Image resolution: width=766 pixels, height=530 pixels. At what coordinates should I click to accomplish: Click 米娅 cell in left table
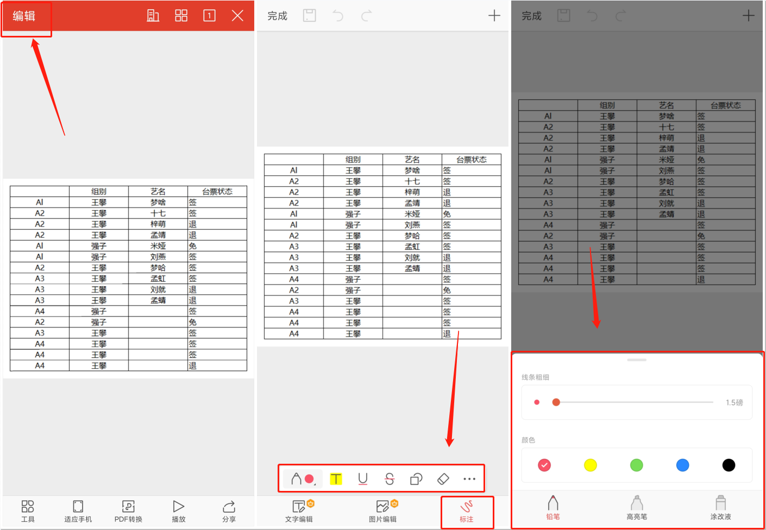tap(158, 246)
